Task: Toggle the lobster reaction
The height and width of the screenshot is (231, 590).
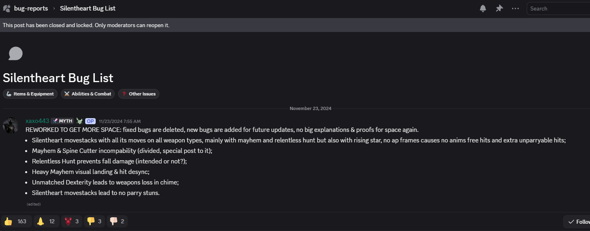Action: coord(72,221)
